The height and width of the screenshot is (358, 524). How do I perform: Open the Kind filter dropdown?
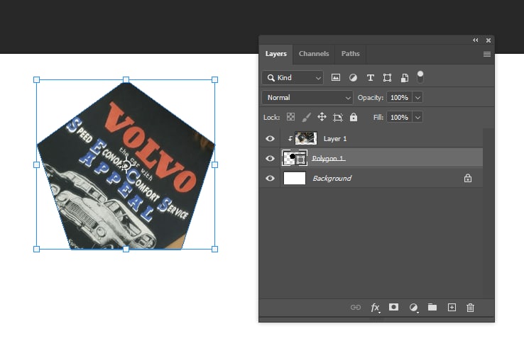tap(293, 78)
